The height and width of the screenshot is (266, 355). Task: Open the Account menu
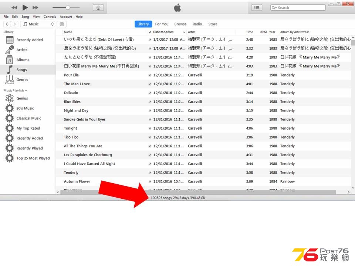pos(66,17)
